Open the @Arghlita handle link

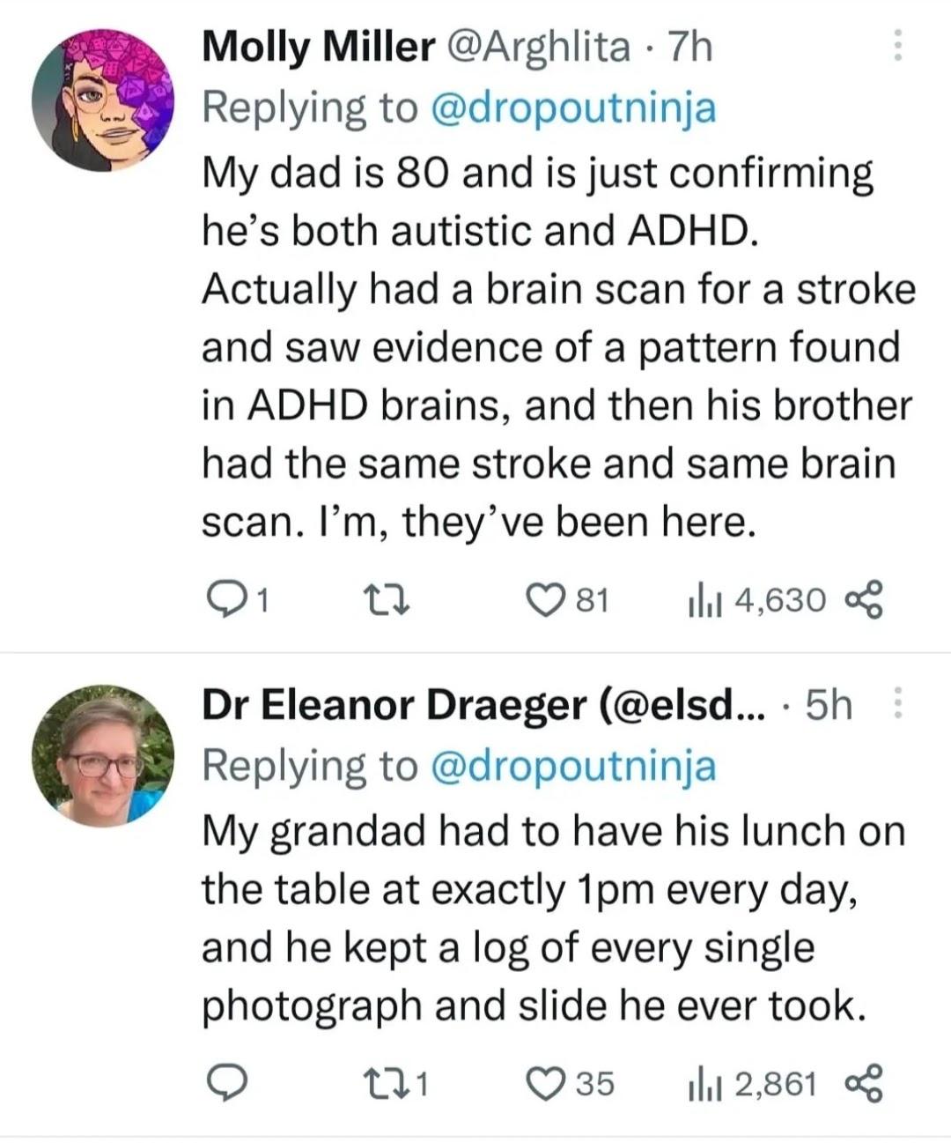click(x=540, y=48)
